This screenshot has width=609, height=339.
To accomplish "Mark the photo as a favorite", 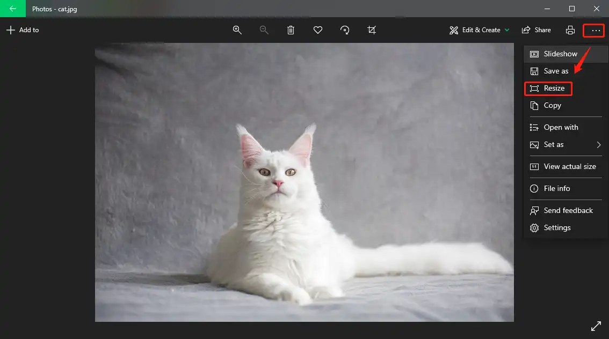I will click(x=317, y=30).
